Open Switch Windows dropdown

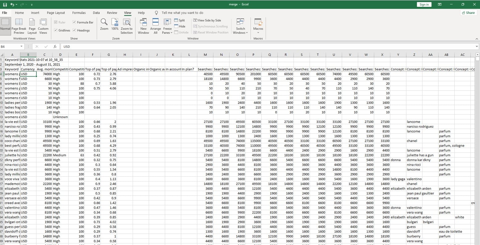point(240,26)
